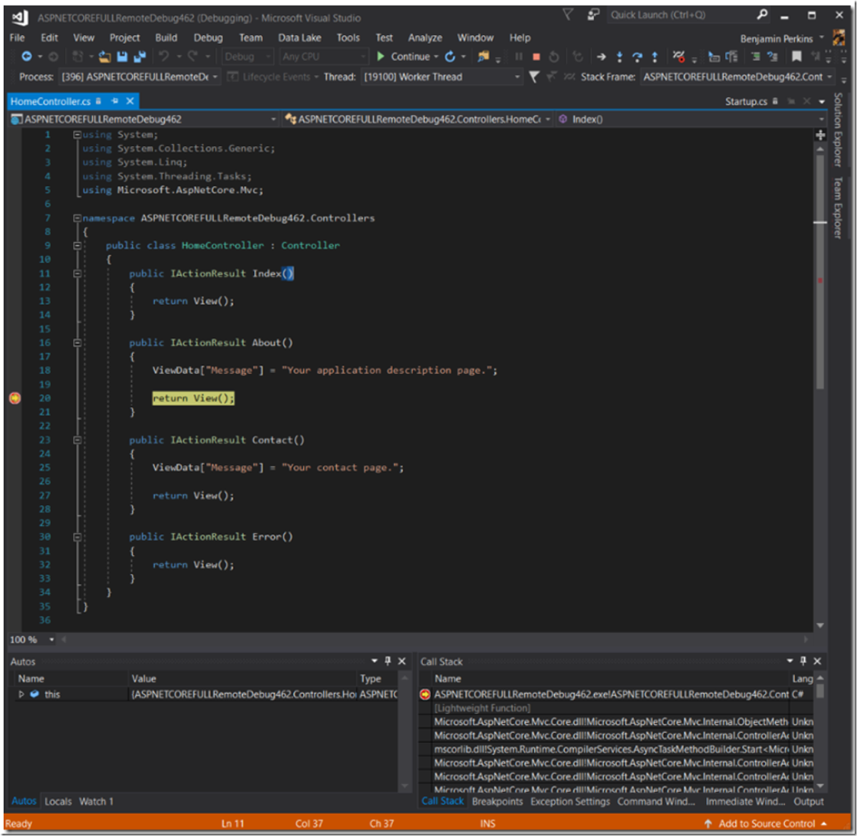The width and height of the screenshot is (857, 836).
Task: Click the Step Over icon
Action: click(637, 56)
